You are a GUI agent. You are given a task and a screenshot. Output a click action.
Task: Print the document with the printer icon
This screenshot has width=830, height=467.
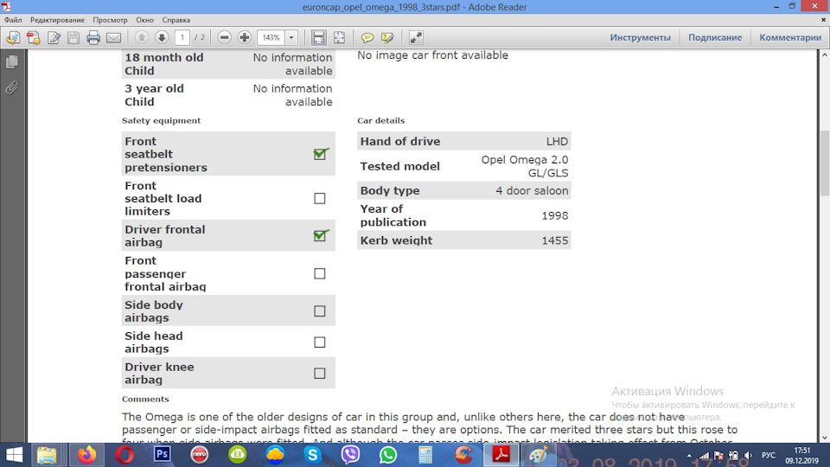coord(93,37)
